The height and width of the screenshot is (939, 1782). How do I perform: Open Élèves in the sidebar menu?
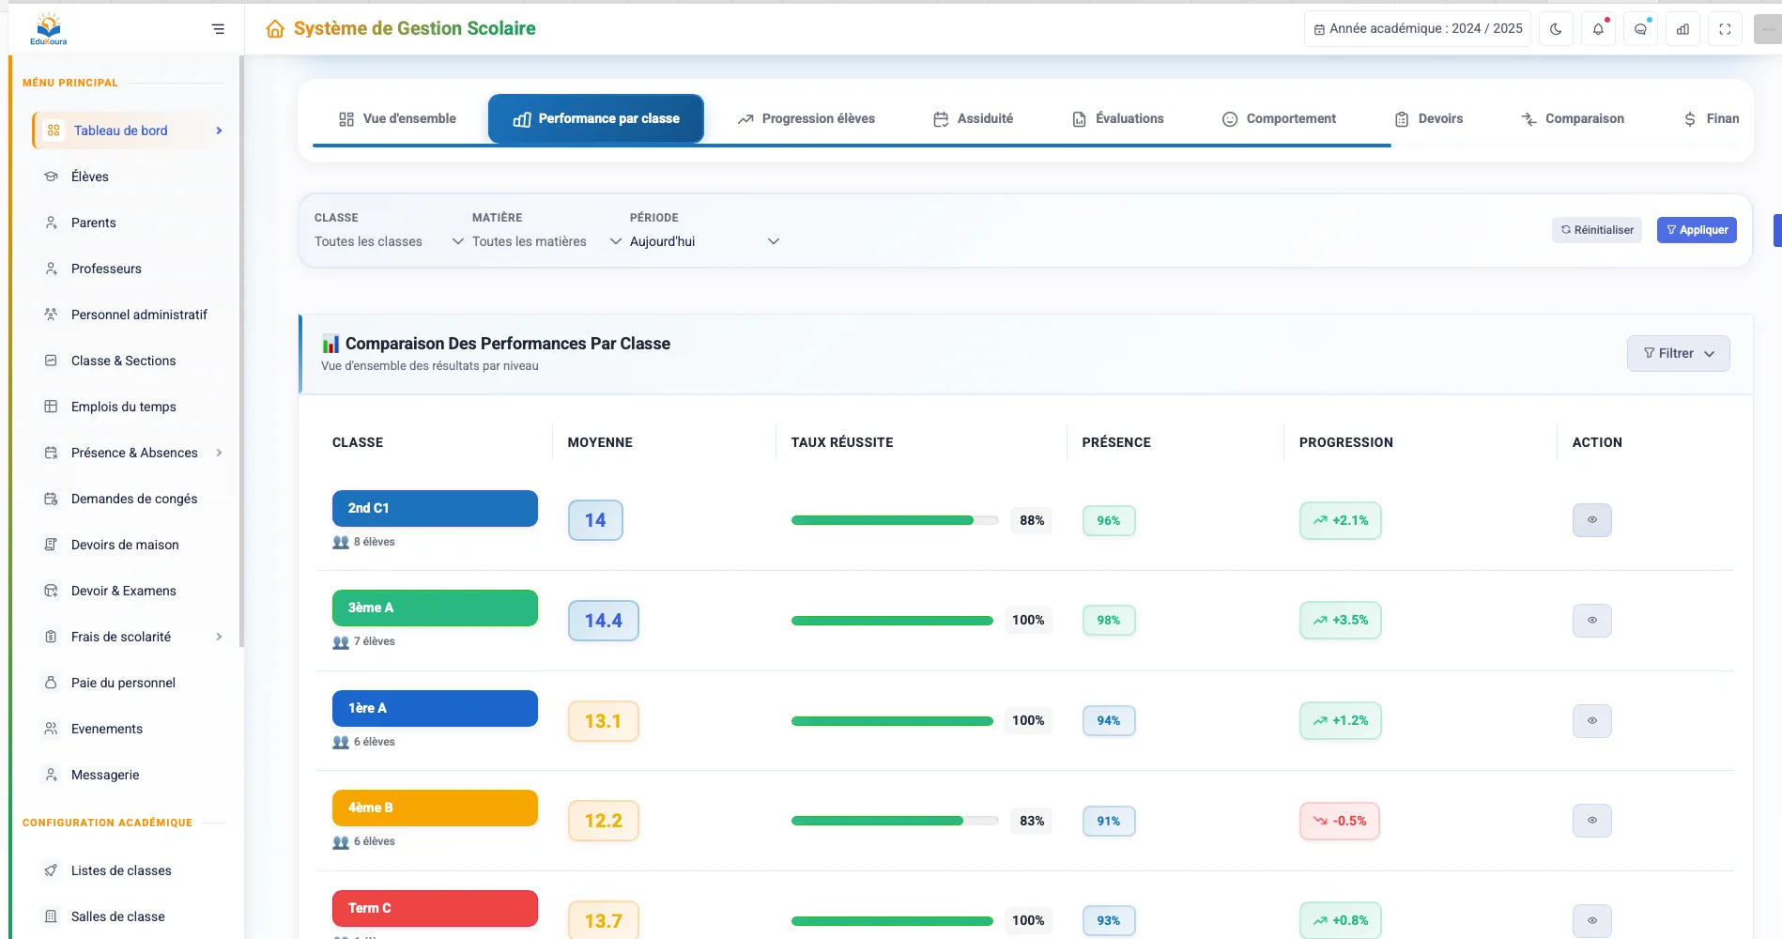tap(90, 177)
